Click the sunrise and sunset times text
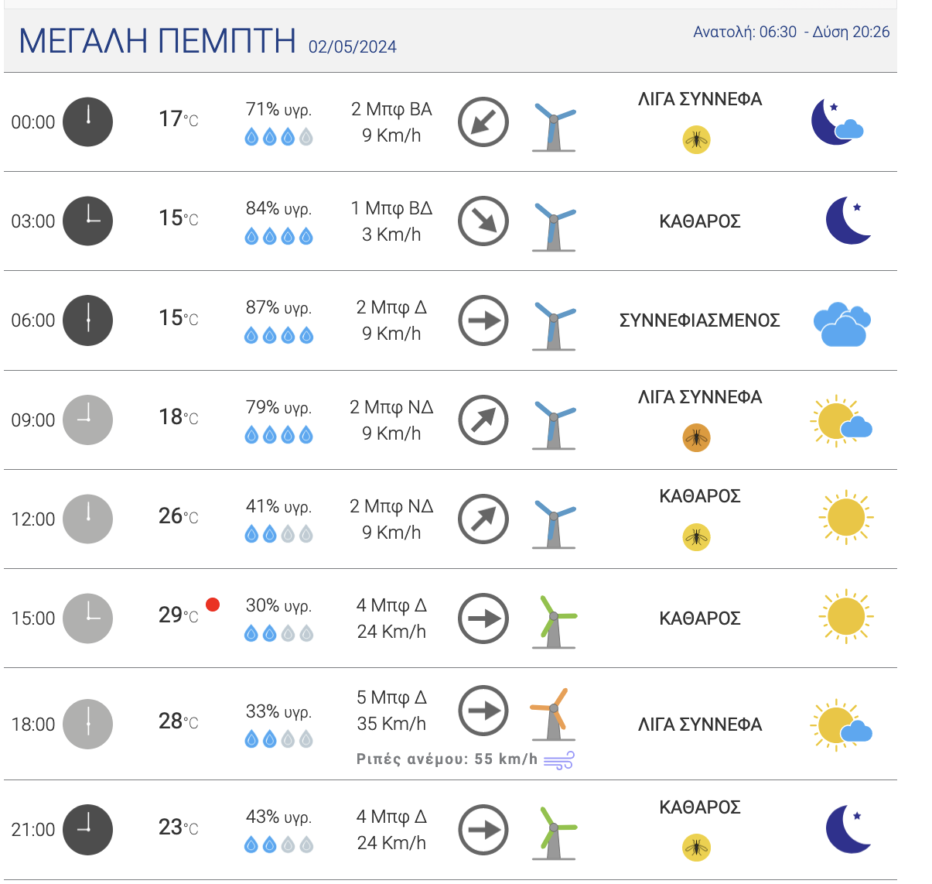Viewport: 932px width, 884px height. click(790, 32)
